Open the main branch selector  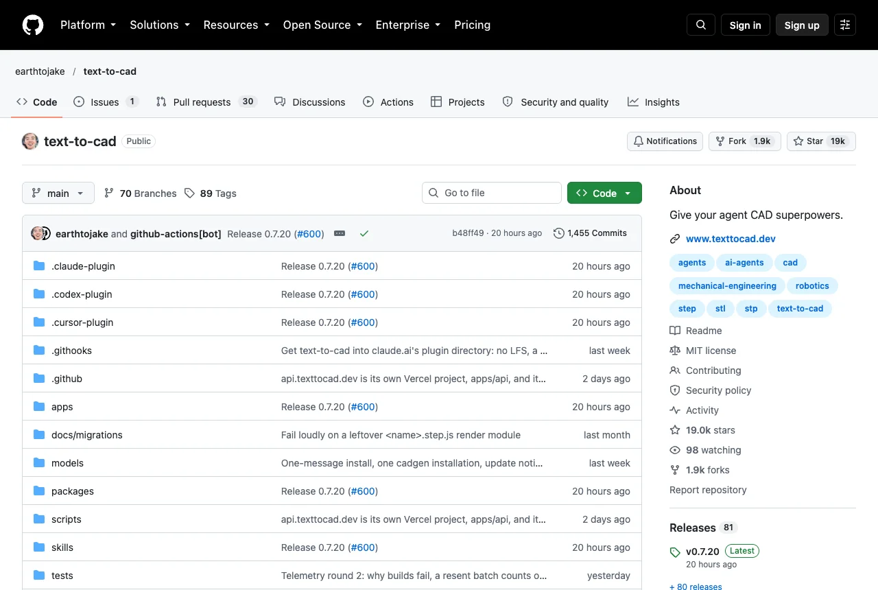click(58, 193)
